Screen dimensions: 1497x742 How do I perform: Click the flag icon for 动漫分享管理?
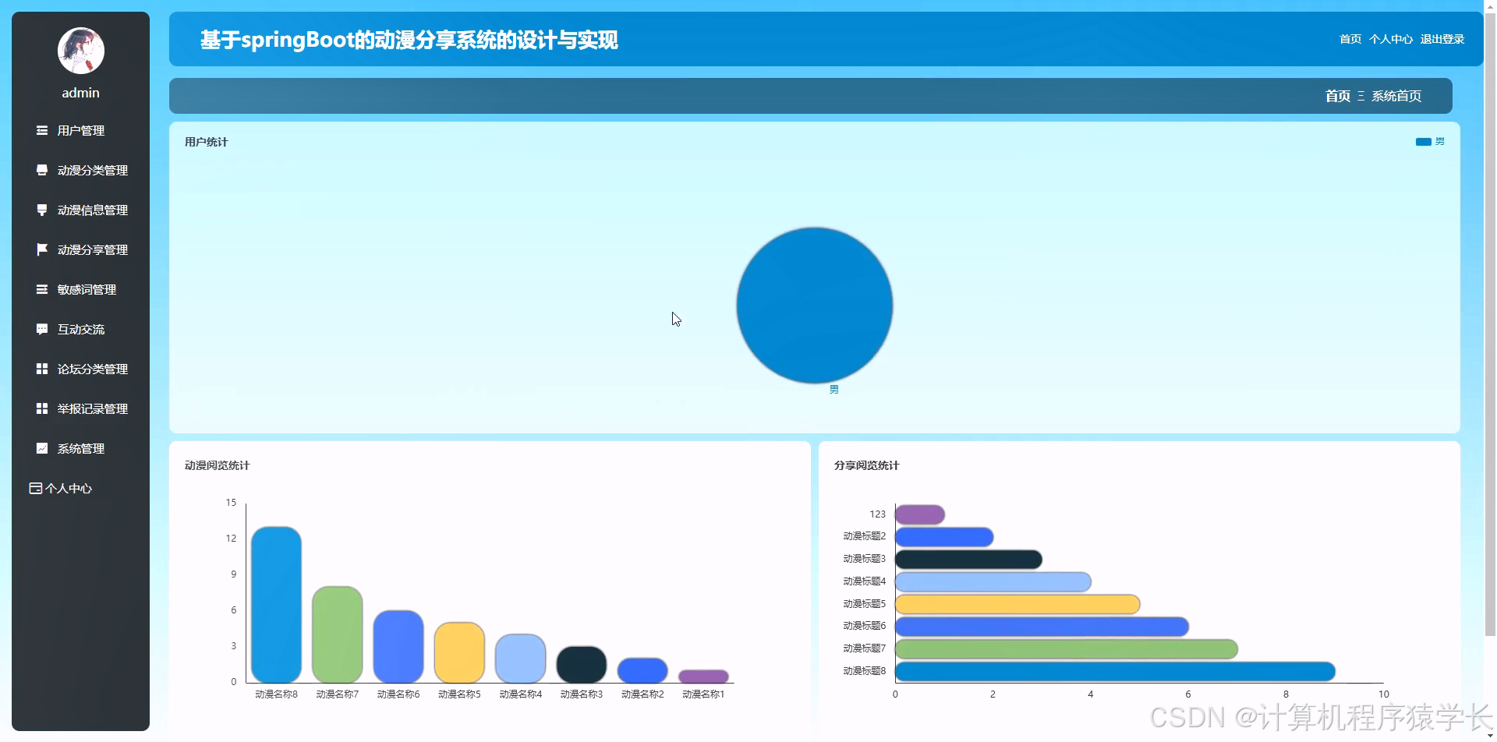(42, 249)
